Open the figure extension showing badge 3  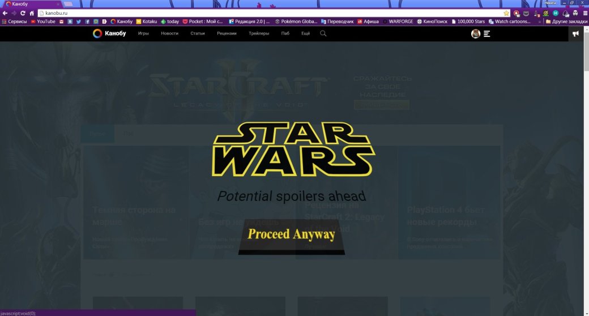click(536, 14)
